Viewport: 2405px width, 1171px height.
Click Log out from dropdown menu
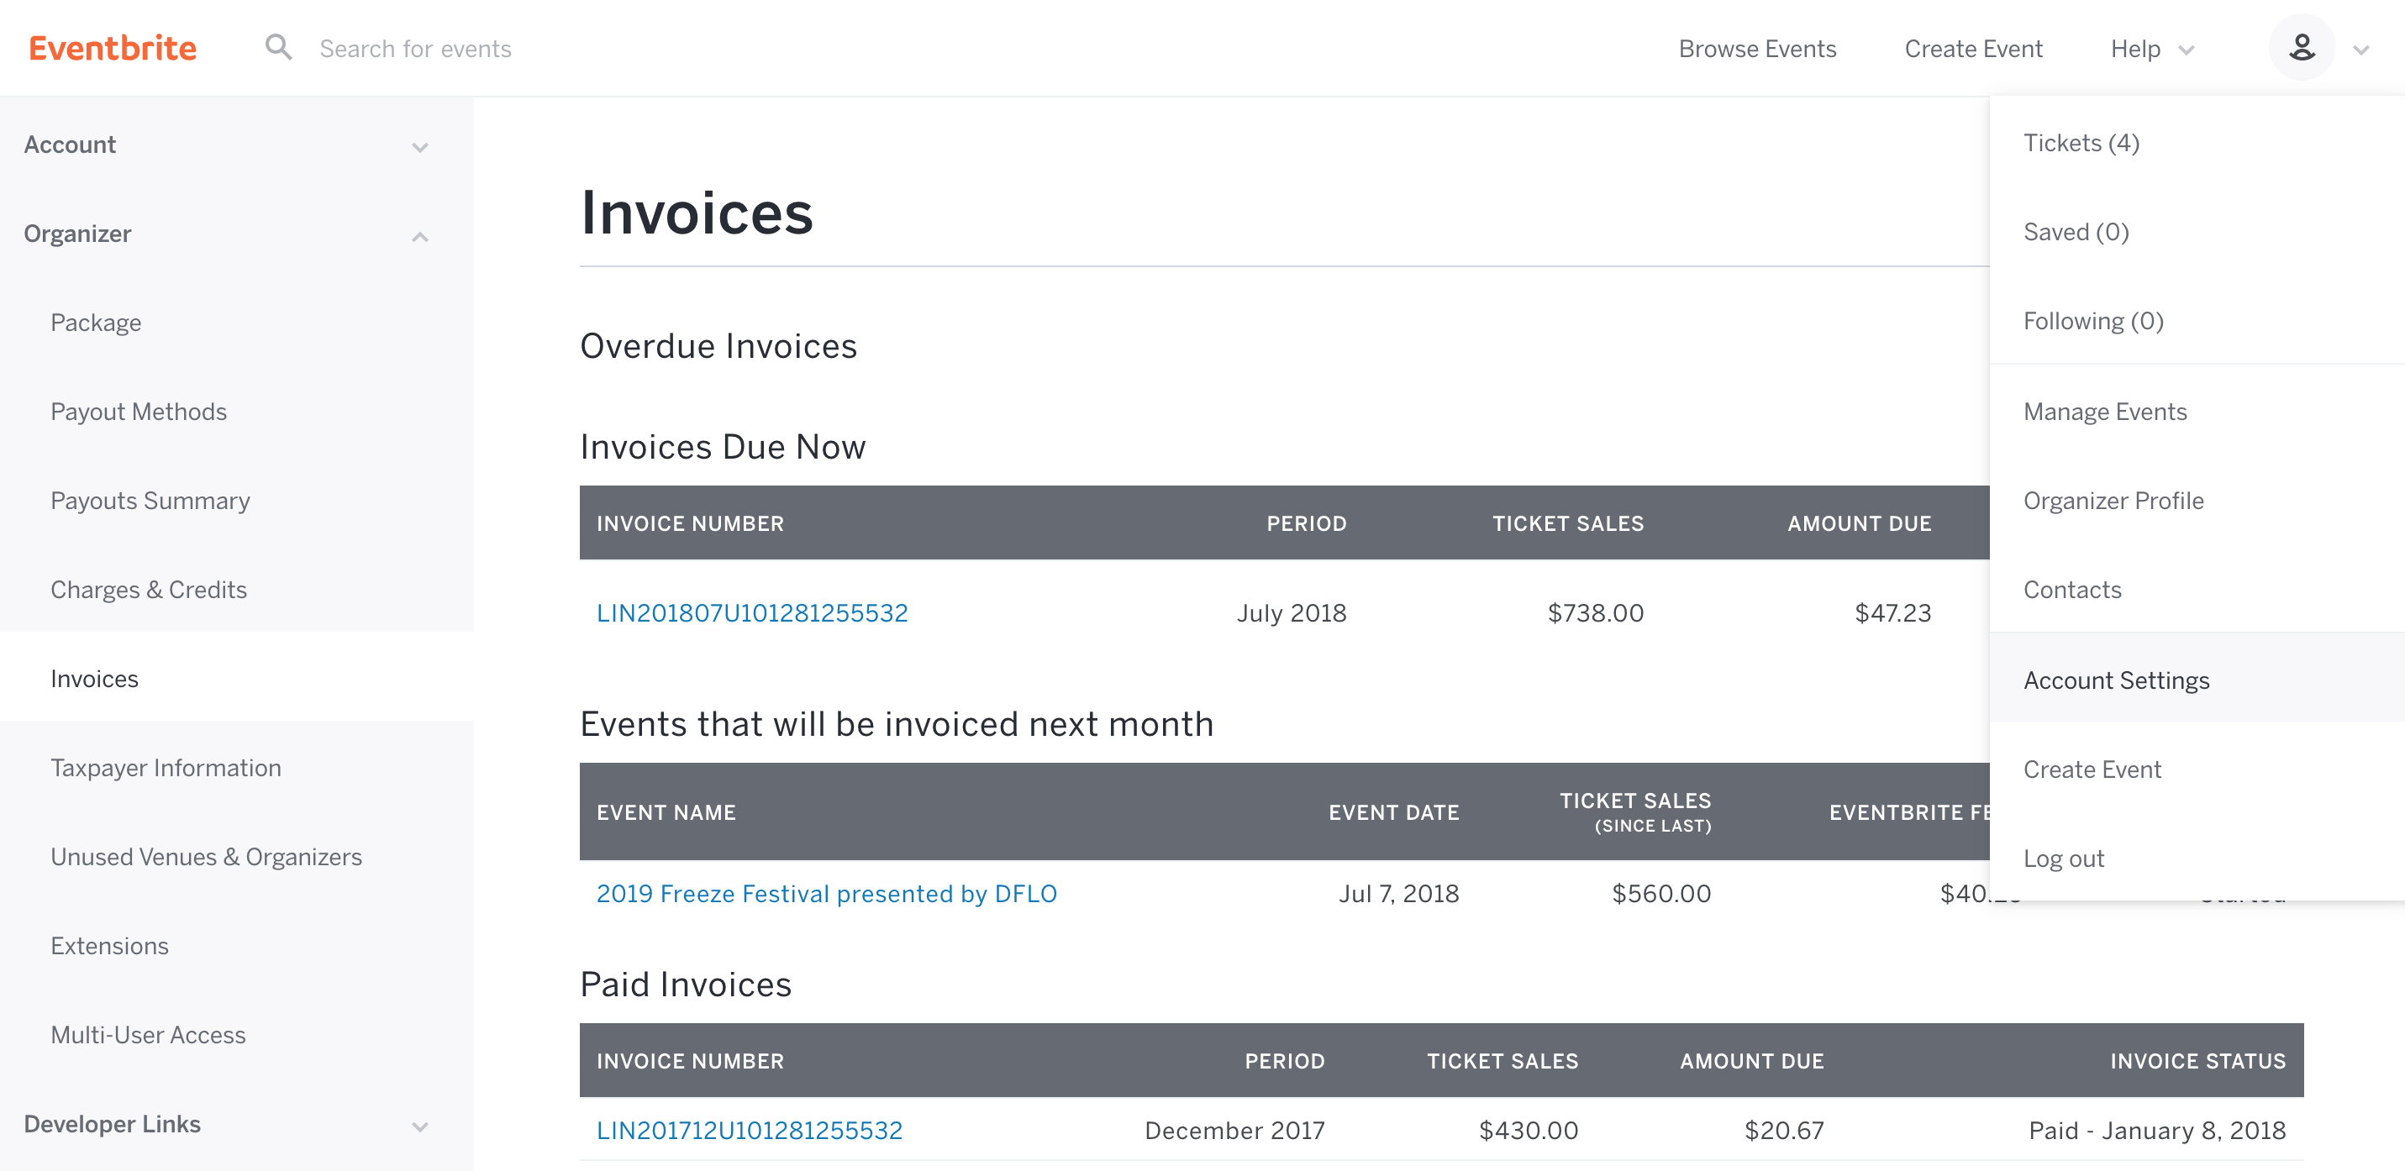pyautogui.click(x=2063, y=859)
